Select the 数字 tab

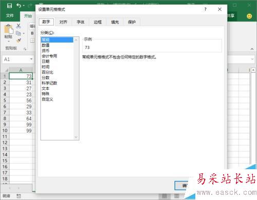46,22
